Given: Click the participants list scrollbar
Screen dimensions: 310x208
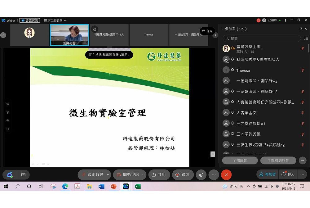Looking at the screenshot, I should tap(308, 48).
